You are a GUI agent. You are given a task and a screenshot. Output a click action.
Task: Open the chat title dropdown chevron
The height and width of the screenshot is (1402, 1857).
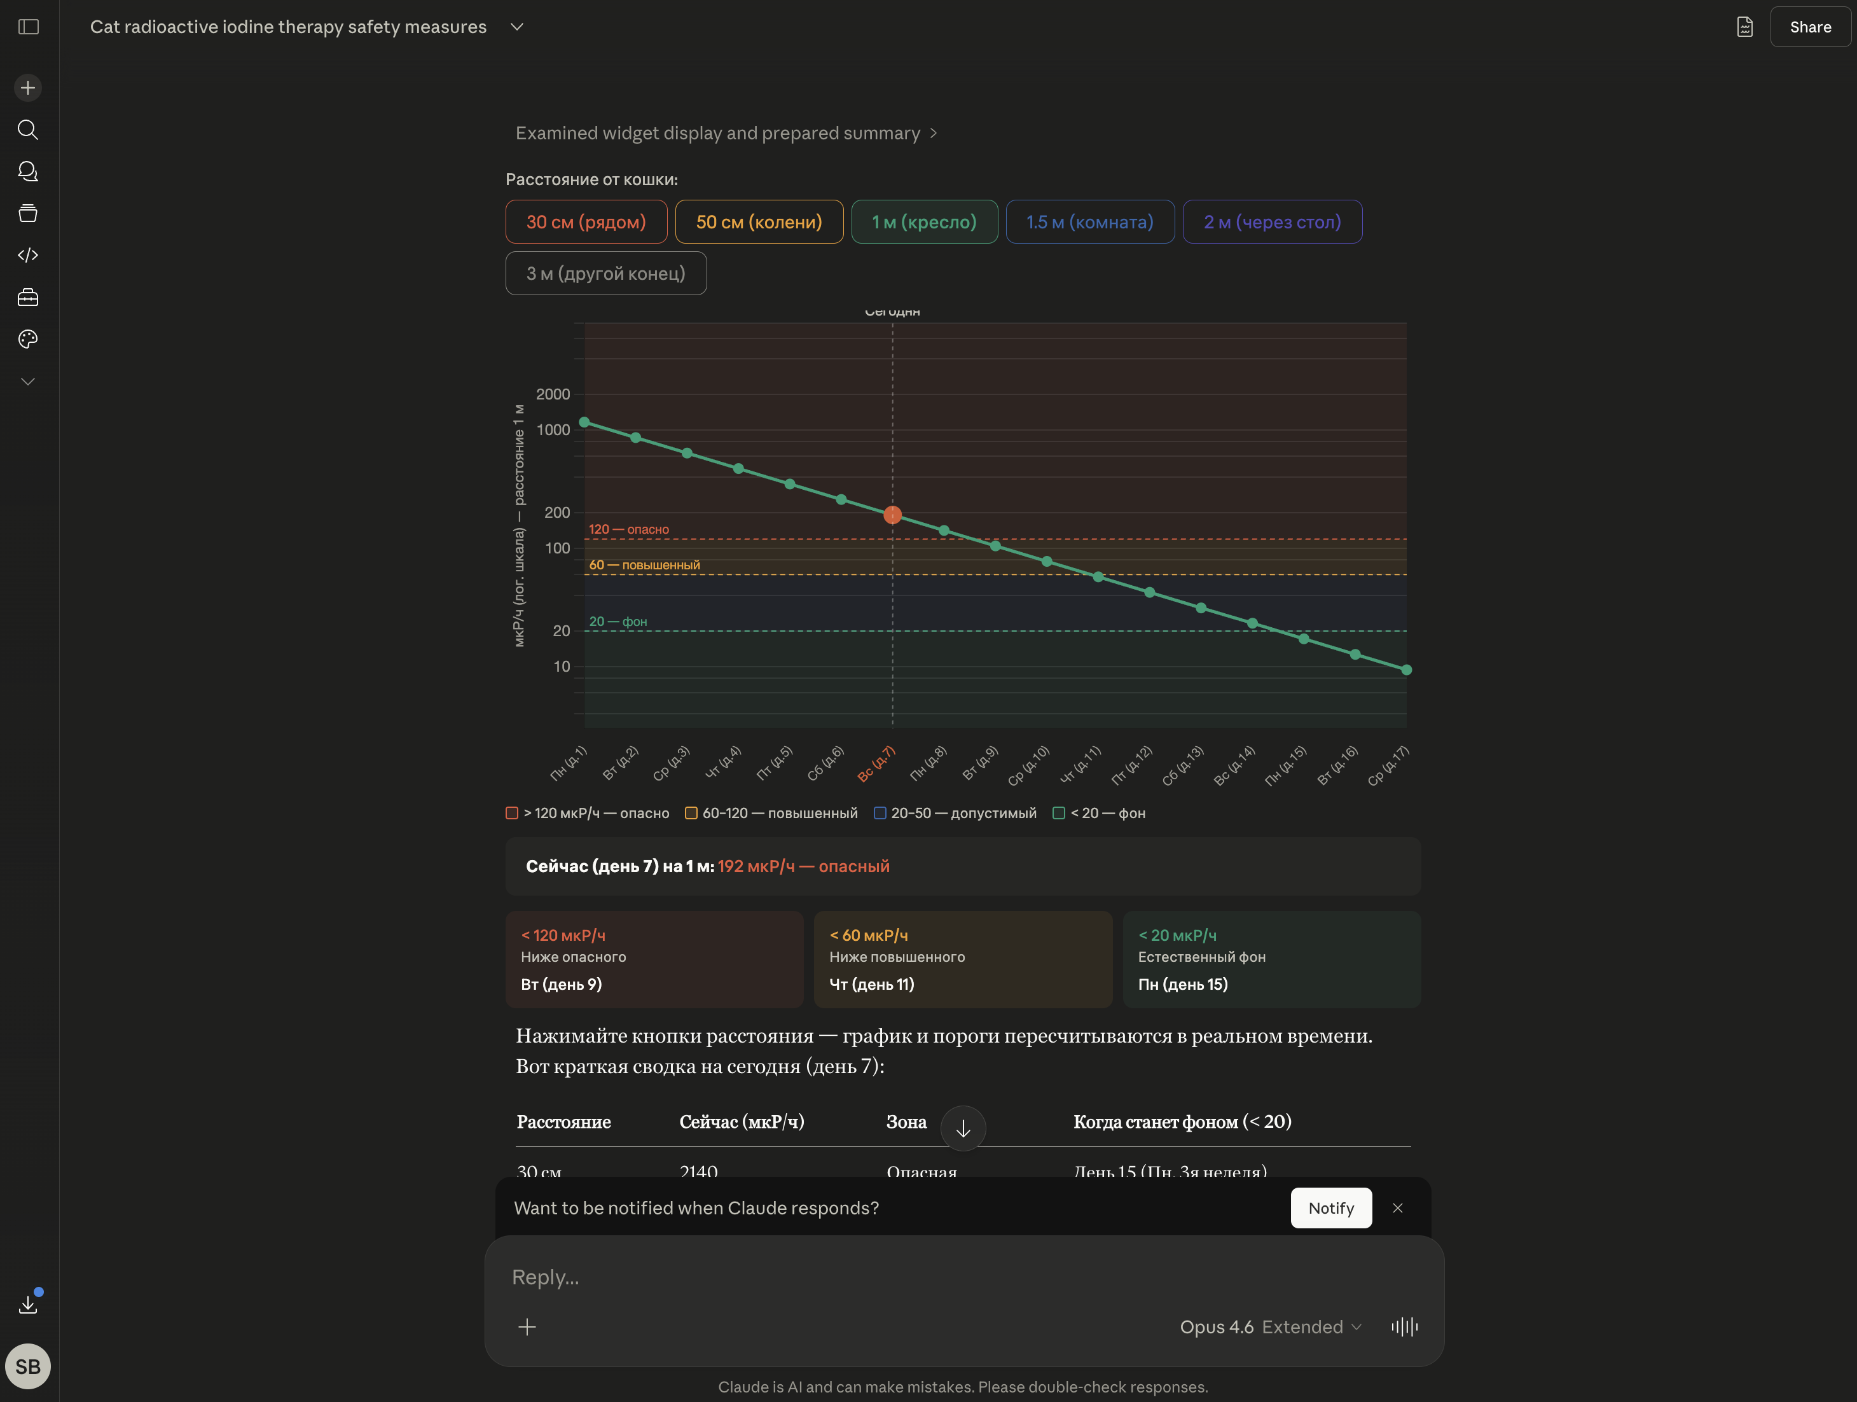click(517, 27)
